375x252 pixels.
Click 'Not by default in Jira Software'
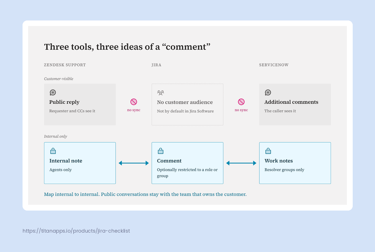click(185, 111)
